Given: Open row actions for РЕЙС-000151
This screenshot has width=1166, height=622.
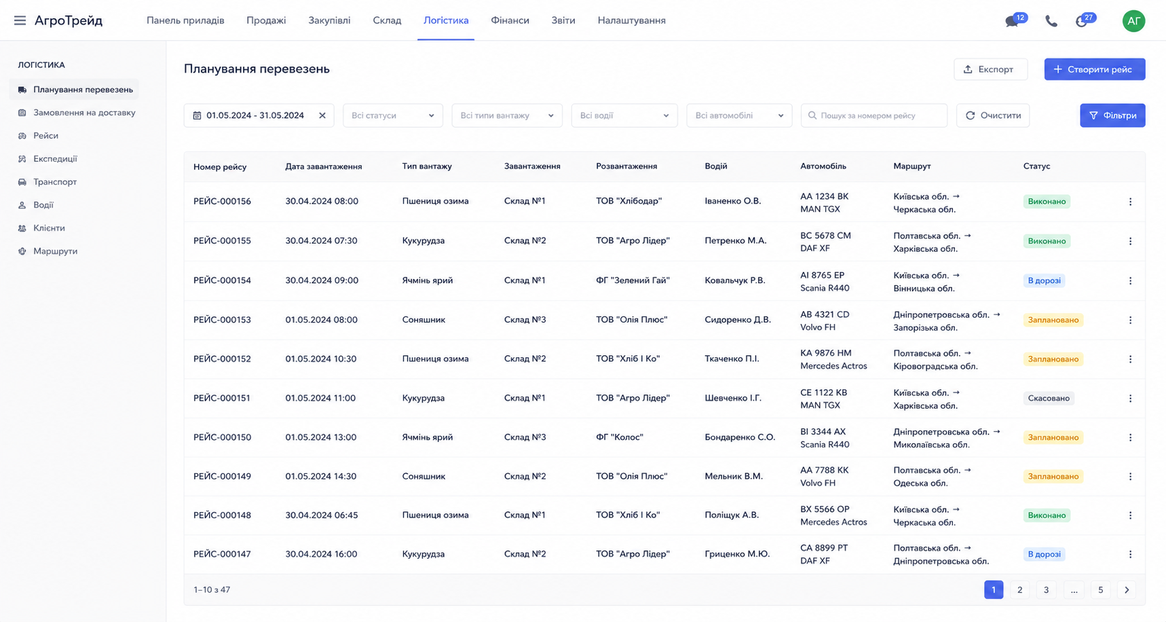Looking at the screenshot, I should 1130,399.
